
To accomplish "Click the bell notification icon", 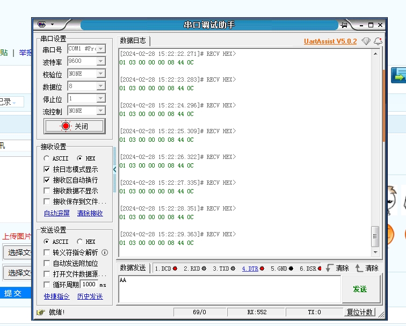I will pyautogui.click(x=378, y=41).
